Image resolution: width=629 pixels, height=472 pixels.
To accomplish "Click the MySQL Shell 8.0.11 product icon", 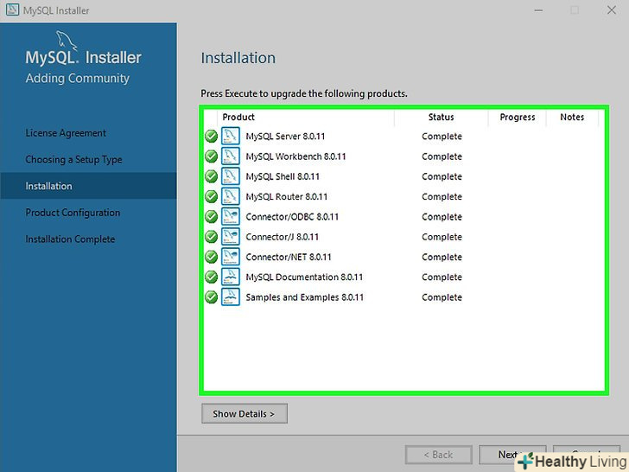I will 231,176.
